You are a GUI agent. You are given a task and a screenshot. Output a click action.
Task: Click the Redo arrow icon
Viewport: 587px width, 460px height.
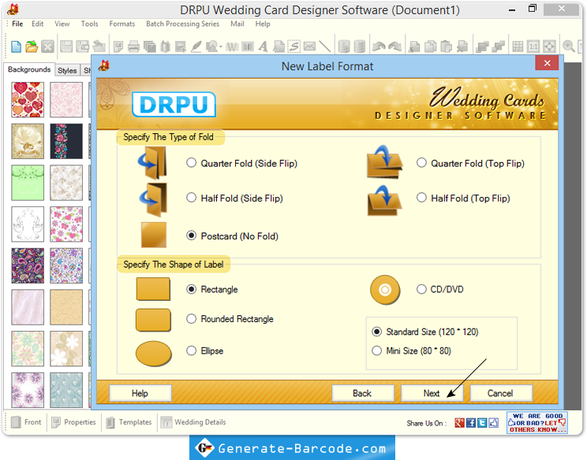[x=394, y=46]
